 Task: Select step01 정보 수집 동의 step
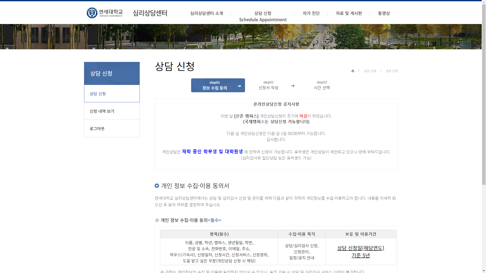click(x=218, y=85)
